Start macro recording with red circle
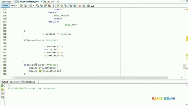 pos(80,6)
